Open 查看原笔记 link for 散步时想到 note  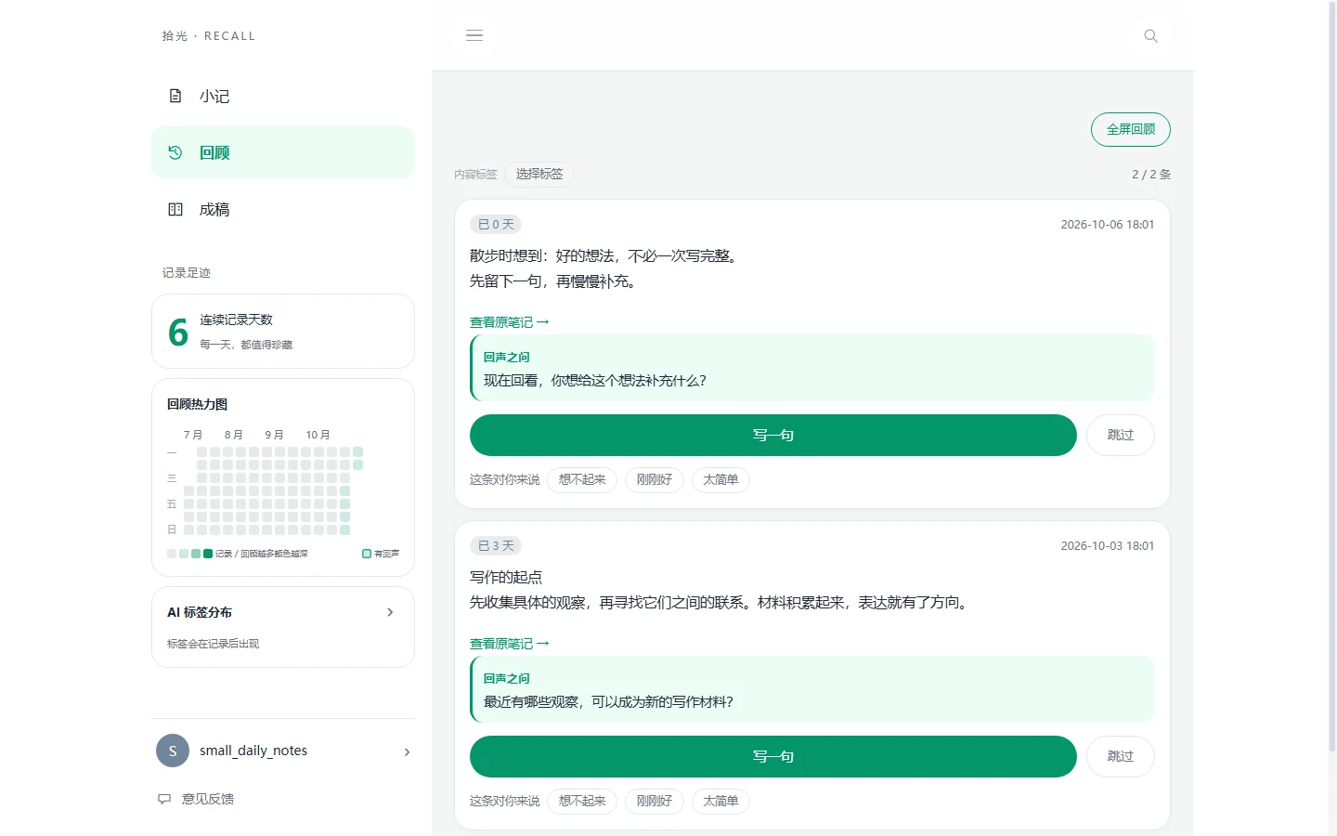pyautogui.click(x=510, y=322)
